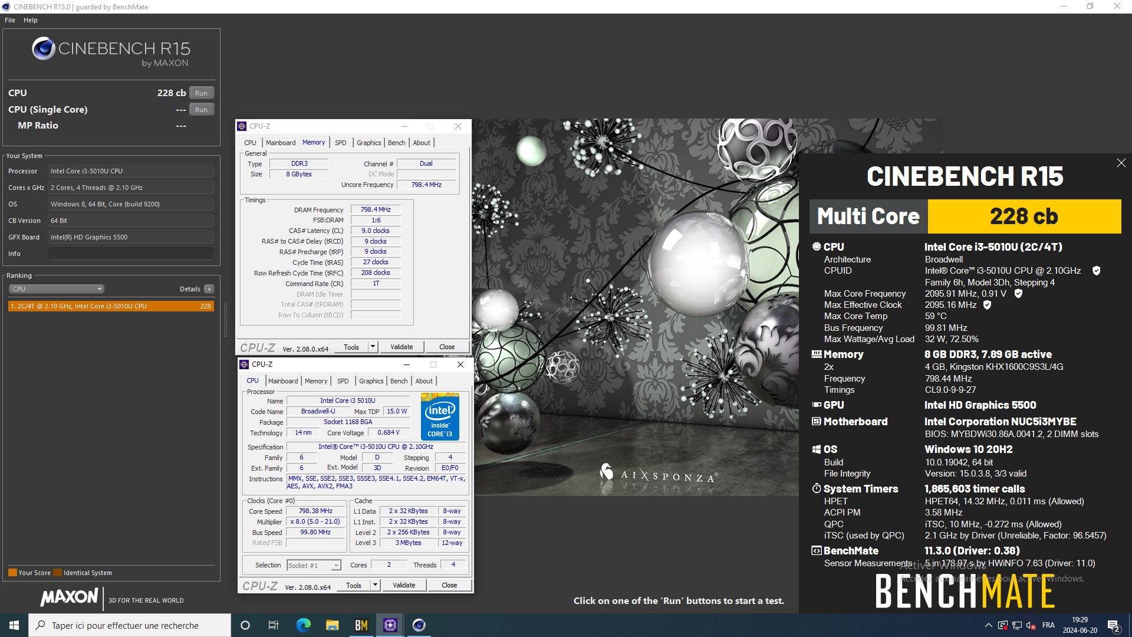Click the Windows Update tray icon
Screen dimensions: 1132x637
coord(1002,625)
